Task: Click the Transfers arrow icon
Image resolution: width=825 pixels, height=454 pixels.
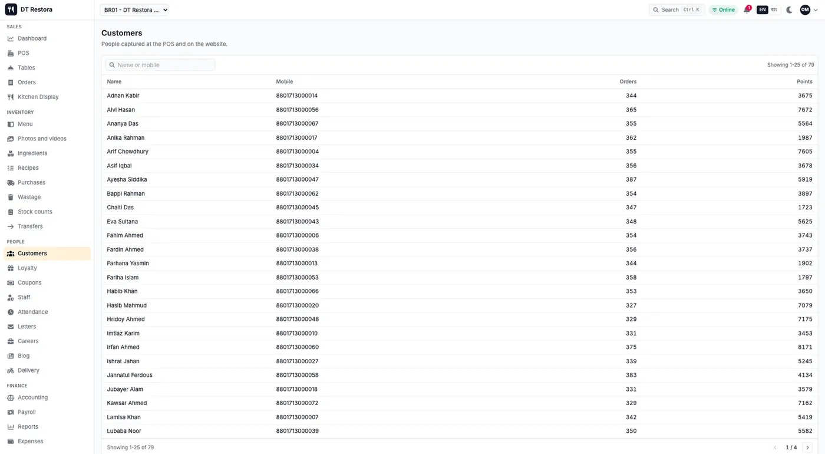Action: click(x=11, y=226)
